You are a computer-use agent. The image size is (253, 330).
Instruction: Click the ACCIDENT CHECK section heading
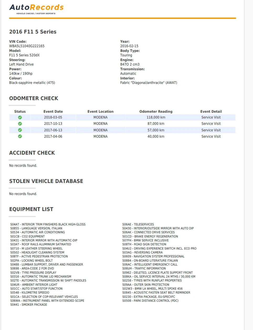[32, 153]
